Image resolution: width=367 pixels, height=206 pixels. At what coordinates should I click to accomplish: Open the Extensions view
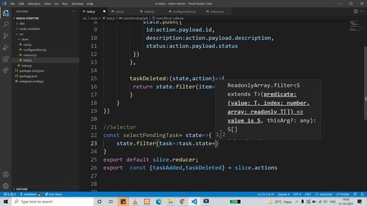pyautogui.click(x=6, y=59)
